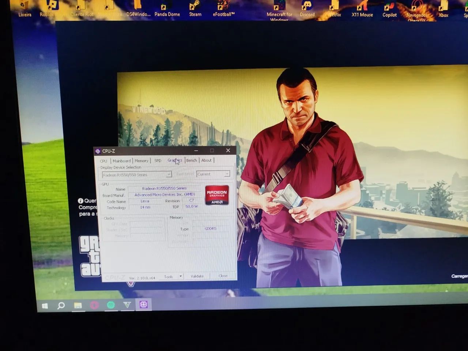468x351 pixels.
Task: Select the Graphics tab
Action: coord(175,160)
